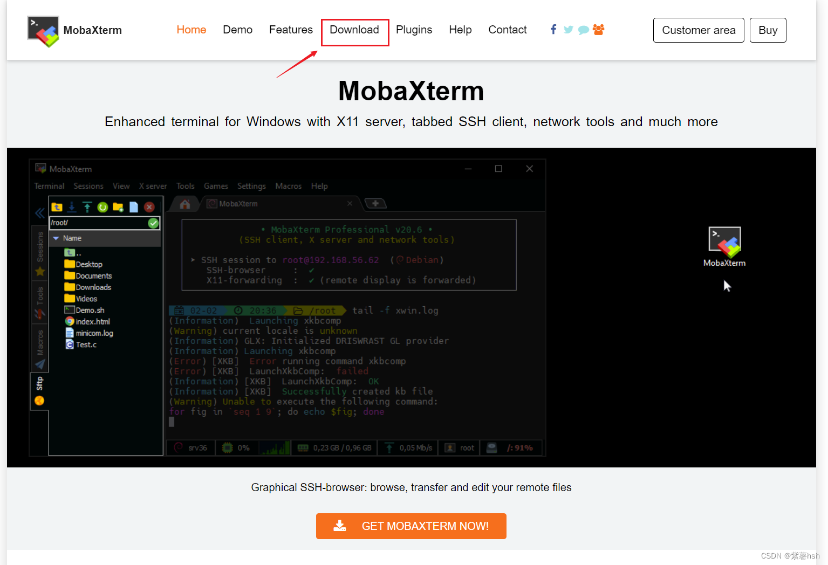Switch to the Macros side tab
The image size is (828, 565).
point(40,348)
